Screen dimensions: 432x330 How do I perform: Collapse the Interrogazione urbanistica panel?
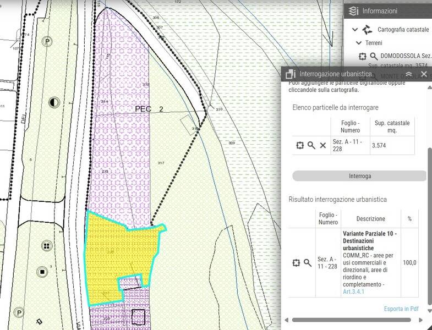tap(408, 74)
